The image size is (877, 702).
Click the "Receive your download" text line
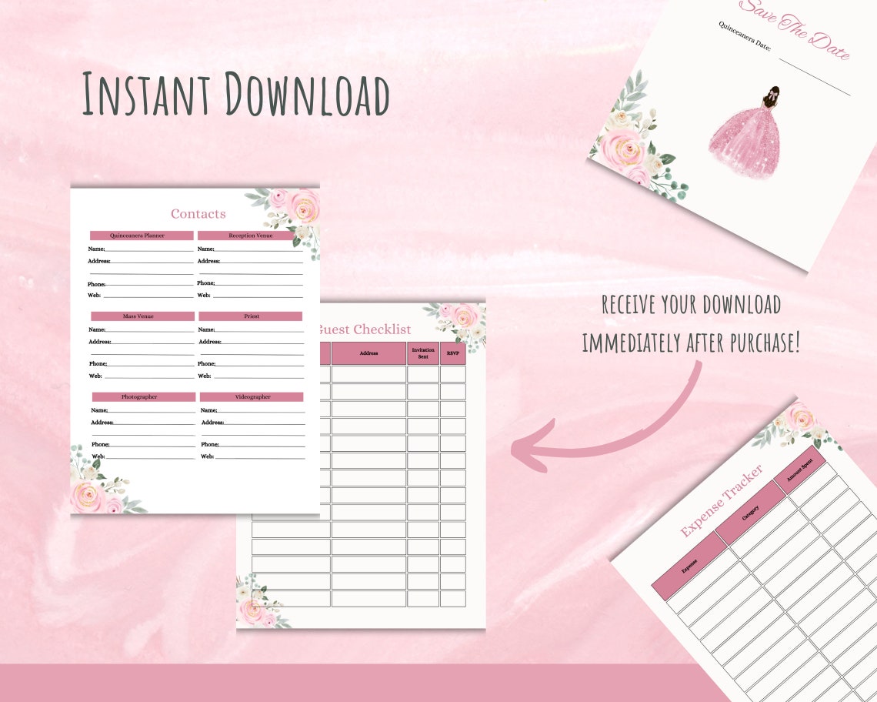coord(692,305)
